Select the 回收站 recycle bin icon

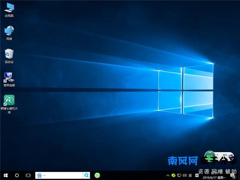pyautogui.click(x=9, y=56)
